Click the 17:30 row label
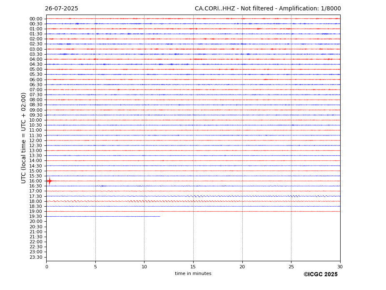This screenshot has width=386, height=290. [36, 196]
